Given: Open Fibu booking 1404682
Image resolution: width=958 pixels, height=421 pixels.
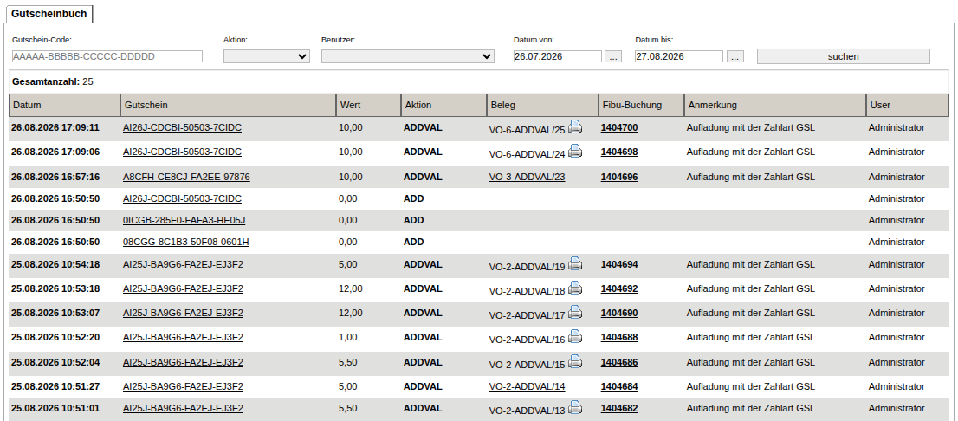Looking at the screenshot, I should pyautogui.click(x=619, y=408).
